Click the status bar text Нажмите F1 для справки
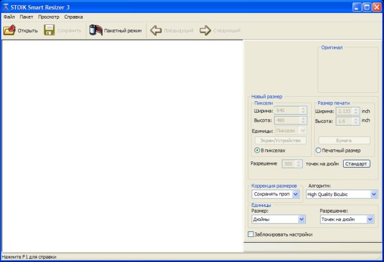 point(29,257)
